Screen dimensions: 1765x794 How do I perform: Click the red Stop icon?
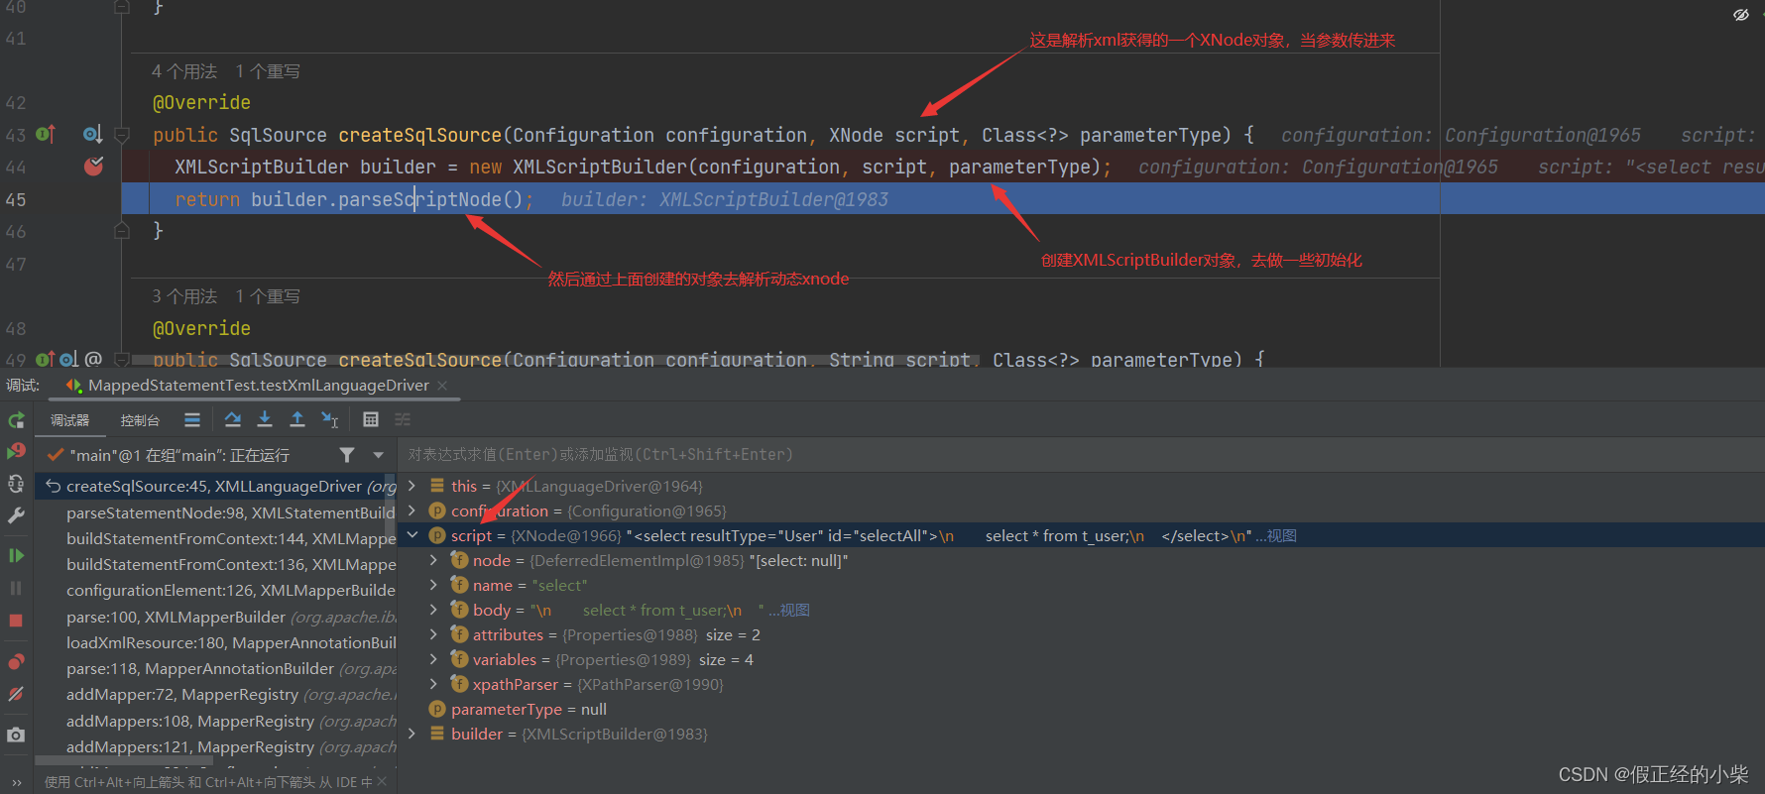click(x=16, y=621)
